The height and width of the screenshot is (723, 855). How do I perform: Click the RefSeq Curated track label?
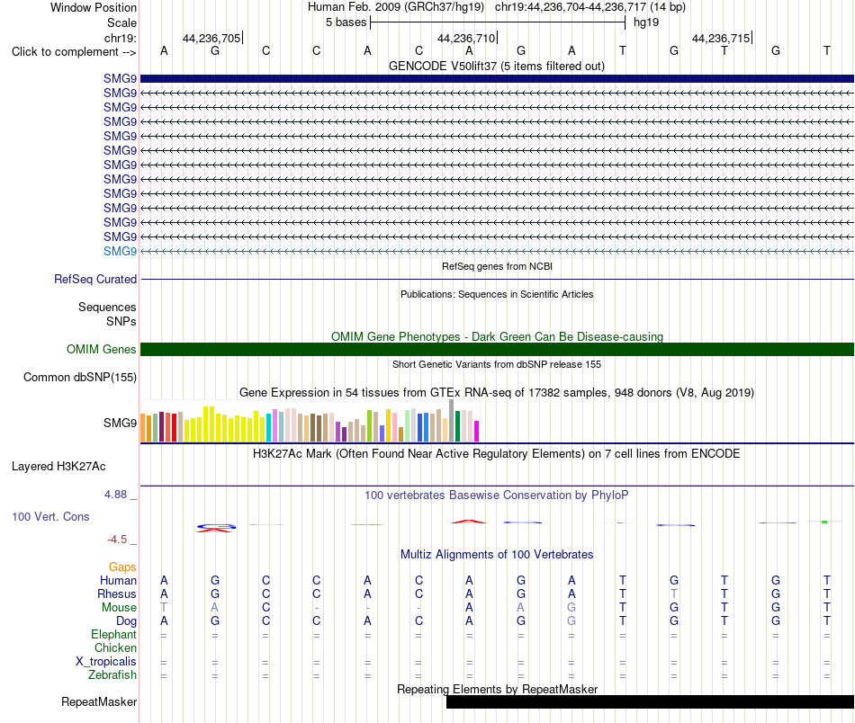pos(94,279)
